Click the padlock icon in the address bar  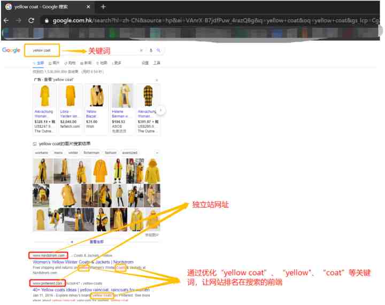click(47, 21)
